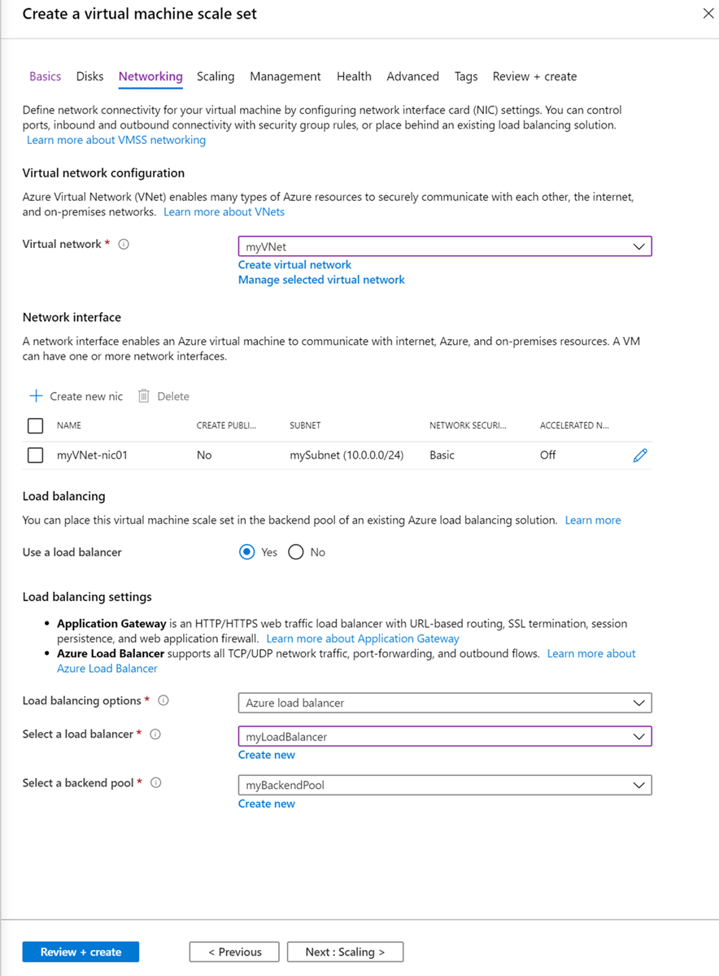Switch to the Disks tab
The height and width of the screenshot is (976, 719).
click(x=89, y=76)
